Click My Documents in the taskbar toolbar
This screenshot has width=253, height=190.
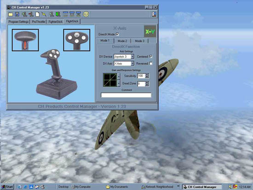coord(117,187)
